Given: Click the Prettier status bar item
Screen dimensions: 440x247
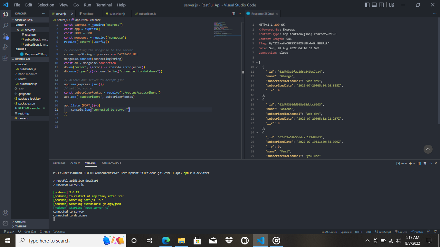Looking at the screenshot, I should [417, 232].
